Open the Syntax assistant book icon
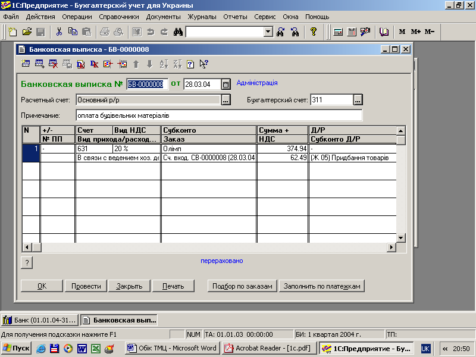 tap(384, 32)
